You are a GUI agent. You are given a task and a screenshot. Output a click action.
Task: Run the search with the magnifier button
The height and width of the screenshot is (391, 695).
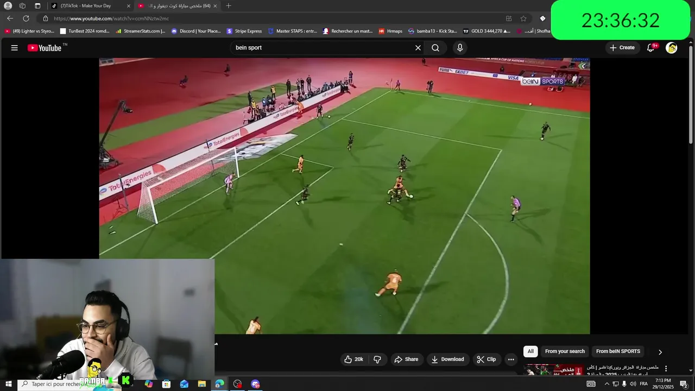pyautogui.click(x=435, y=48)
